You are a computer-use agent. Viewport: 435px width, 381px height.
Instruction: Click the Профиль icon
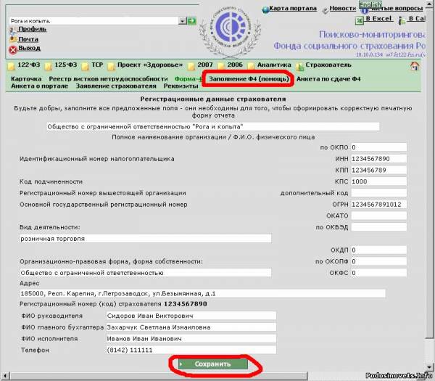tap(13, 30)
